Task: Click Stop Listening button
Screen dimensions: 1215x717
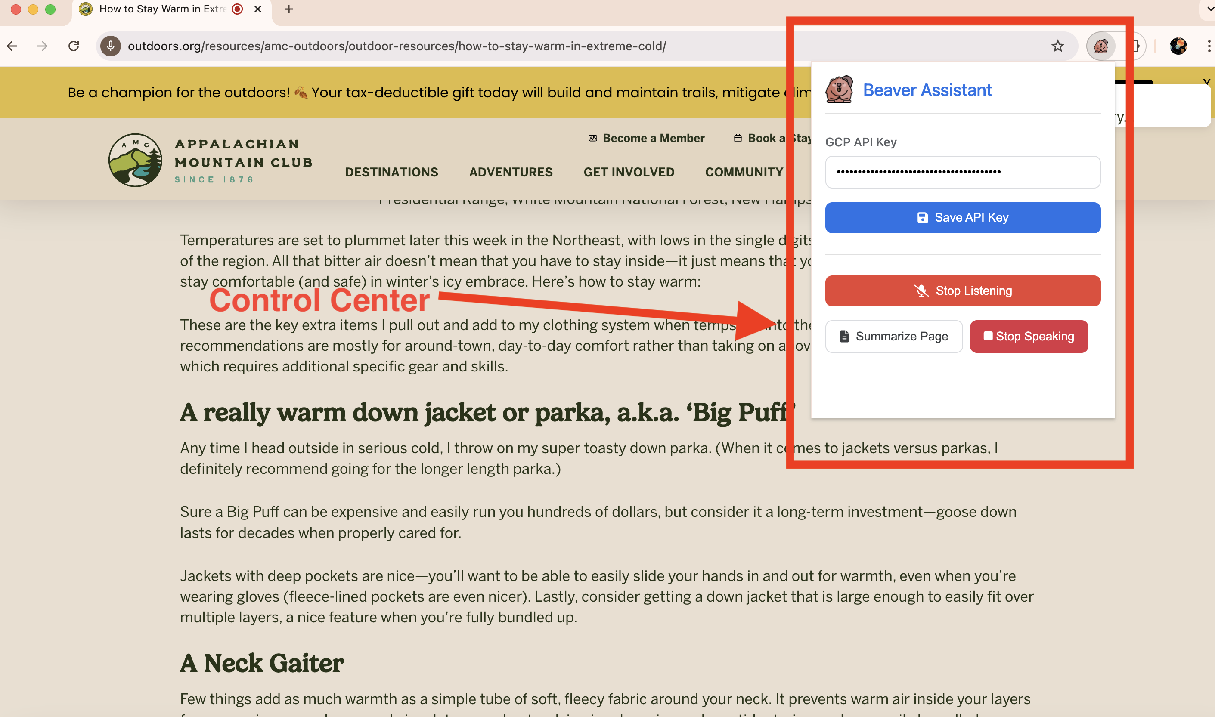Action: pos(962,291)
